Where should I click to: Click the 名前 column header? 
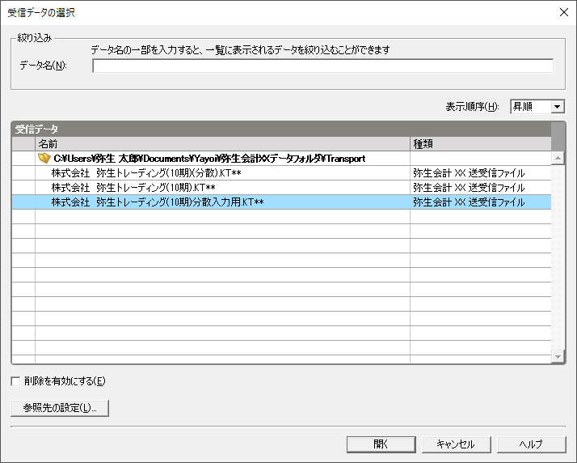coord(222,144)
